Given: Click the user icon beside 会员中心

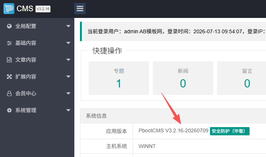Looking at the screenshot, I should point(9,93).
